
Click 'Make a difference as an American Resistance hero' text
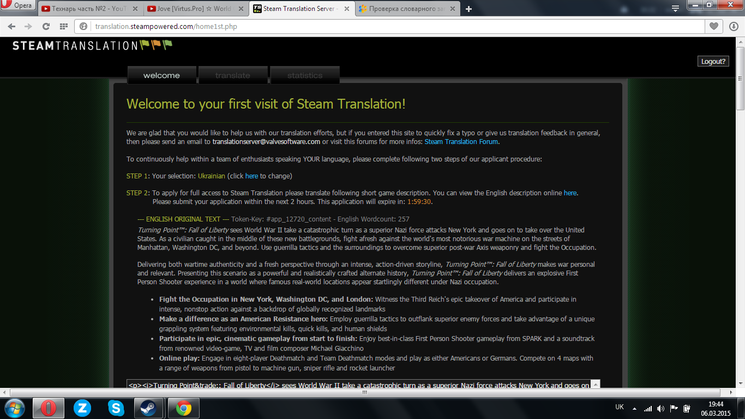(x=243, y=319)
